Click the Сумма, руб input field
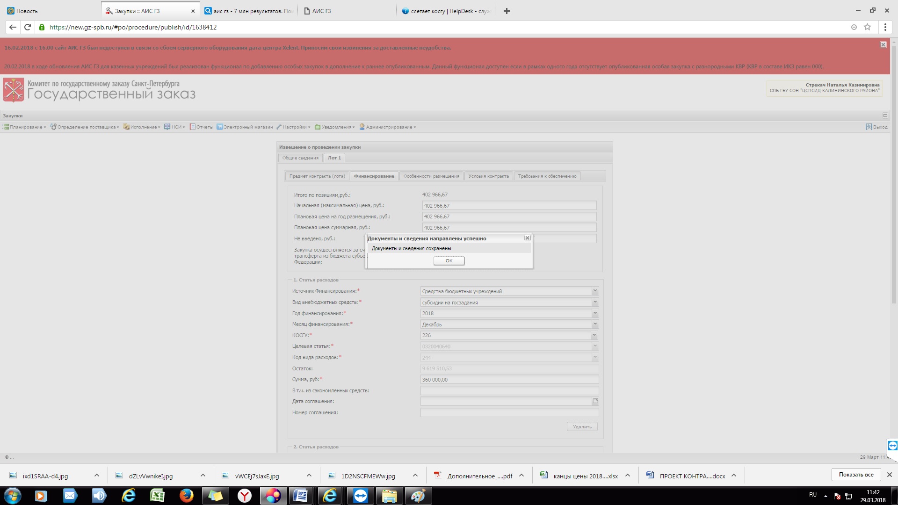The height and width of the screenshot is (505, 898). (x=509, y=380)
